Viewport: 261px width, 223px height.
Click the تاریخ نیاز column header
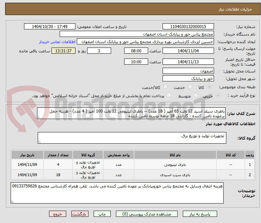[27, 155]
